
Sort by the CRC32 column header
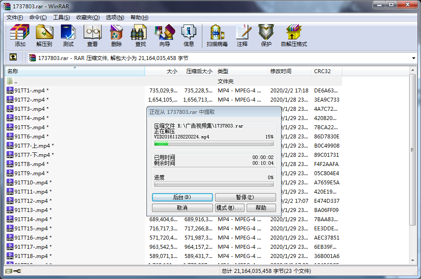pos(327,71)
